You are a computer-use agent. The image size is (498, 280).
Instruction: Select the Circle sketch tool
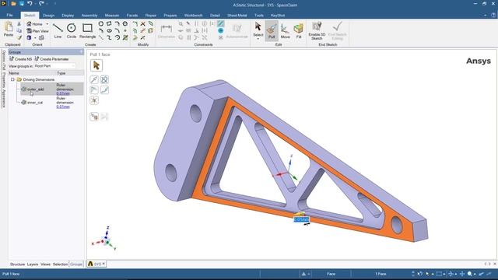(72, 31)
